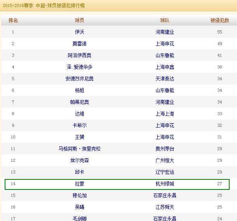Open team link 天津泰达
Screen dimensions: 237x221
click(x=165, y=79)
